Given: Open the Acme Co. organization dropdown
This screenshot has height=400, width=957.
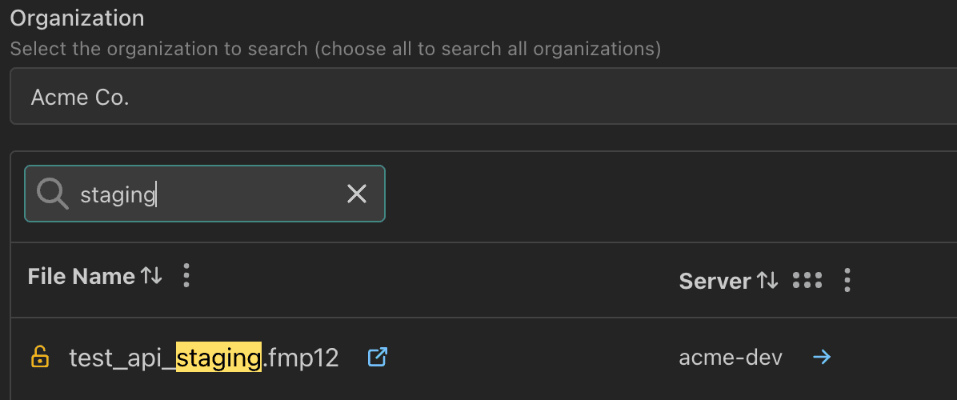Looking at the screenshot, I should (480, 98).
